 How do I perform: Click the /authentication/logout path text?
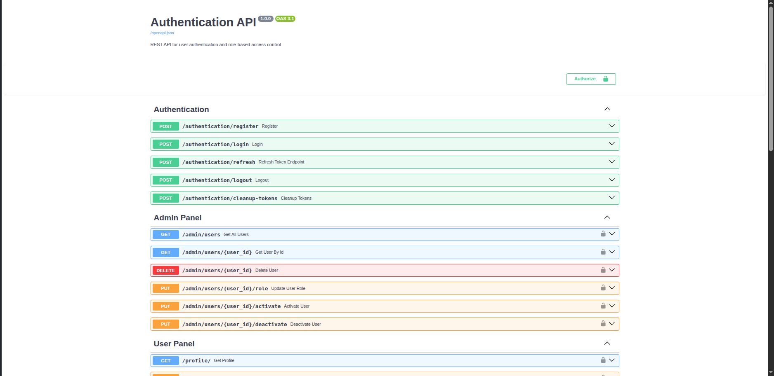pos(217,180)
